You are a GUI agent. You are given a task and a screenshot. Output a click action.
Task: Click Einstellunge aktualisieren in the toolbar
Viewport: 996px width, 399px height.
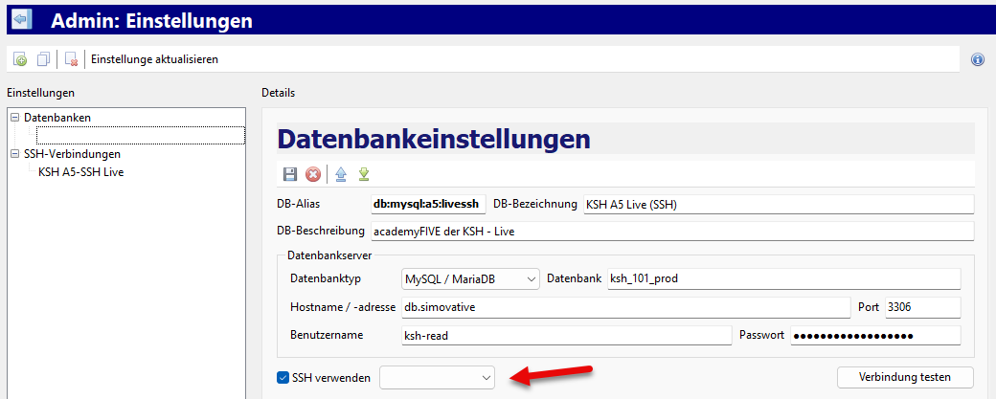pyautogui.click(x=154, y=59)
